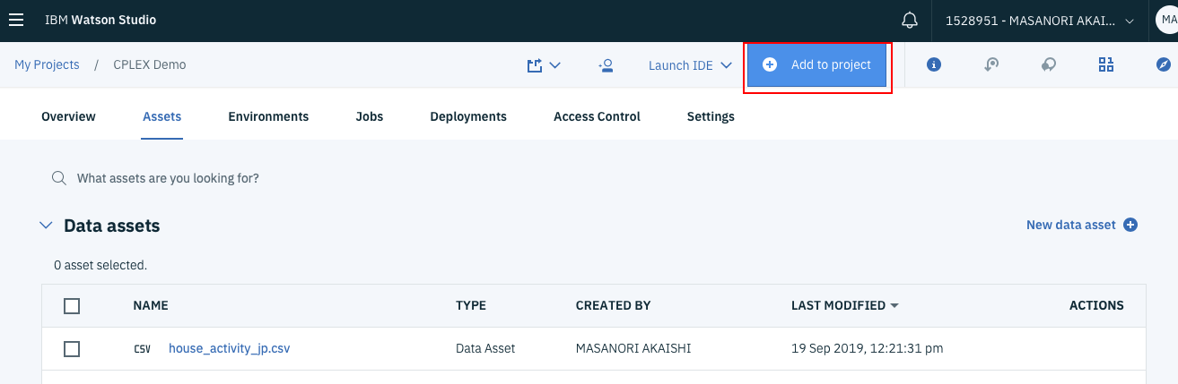Sort by the TYPE column header
1178x384 pixels.
471,305
